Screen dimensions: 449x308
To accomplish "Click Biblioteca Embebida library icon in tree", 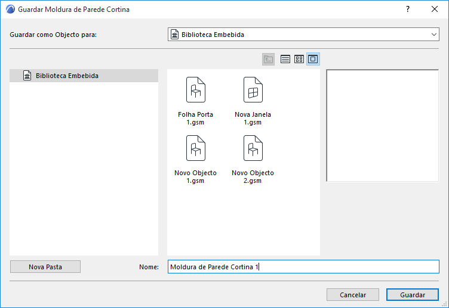I will [27, 76].
